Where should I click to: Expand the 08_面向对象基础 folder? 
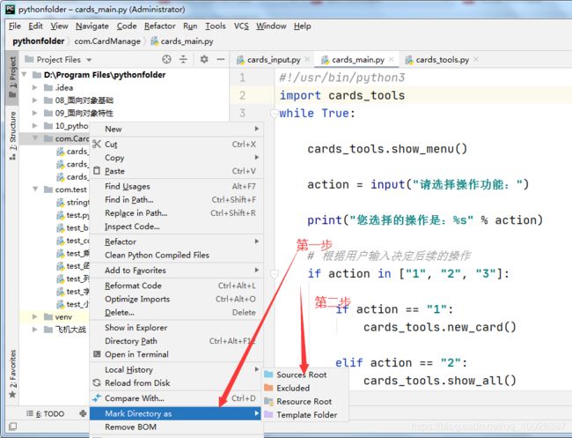click(34, 100)
